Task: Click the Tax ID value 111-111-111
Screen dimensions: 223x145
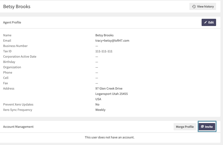Action: (104, 51)
